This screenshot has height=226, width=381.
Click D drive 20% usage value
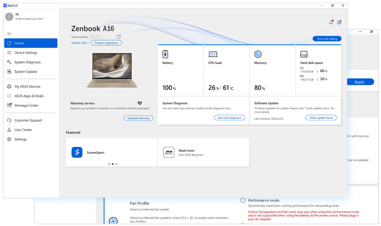click(x=324, y=79)
